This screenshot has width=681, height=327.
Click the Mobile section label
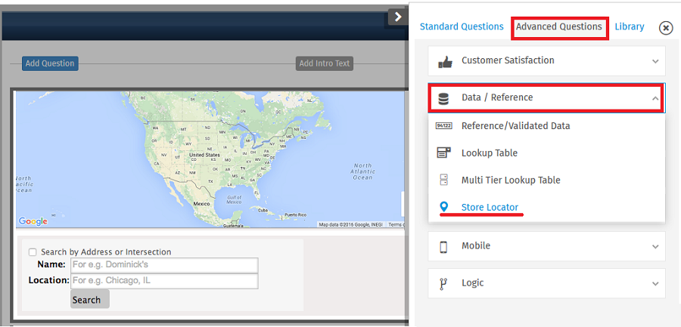point(476,246)
